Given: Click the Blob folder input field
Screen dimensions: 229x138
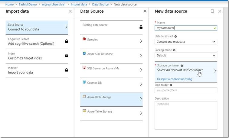Looking at the screenshot, I should [186, 90].
